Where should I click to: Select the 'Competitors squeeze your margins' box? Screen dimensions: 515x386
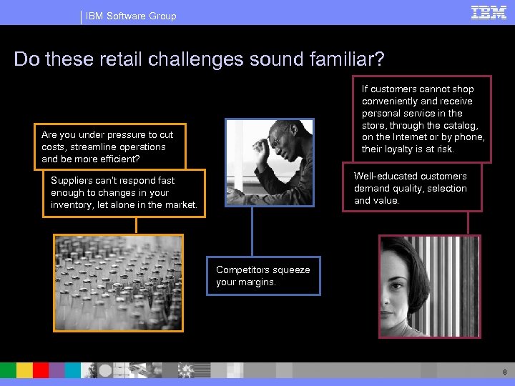click(263, 276)
